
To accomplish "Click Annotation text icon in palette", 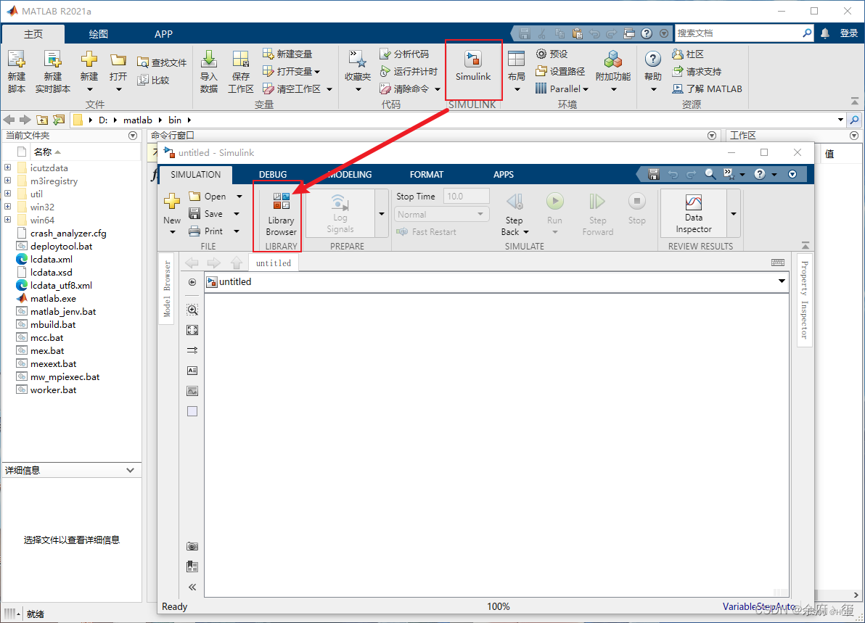I will coord(192,371).
